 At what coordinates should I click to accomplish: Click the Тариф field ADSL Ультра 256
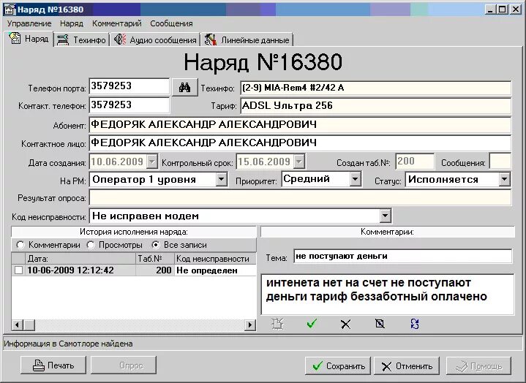pyautogui.click(x=376, y=106)
